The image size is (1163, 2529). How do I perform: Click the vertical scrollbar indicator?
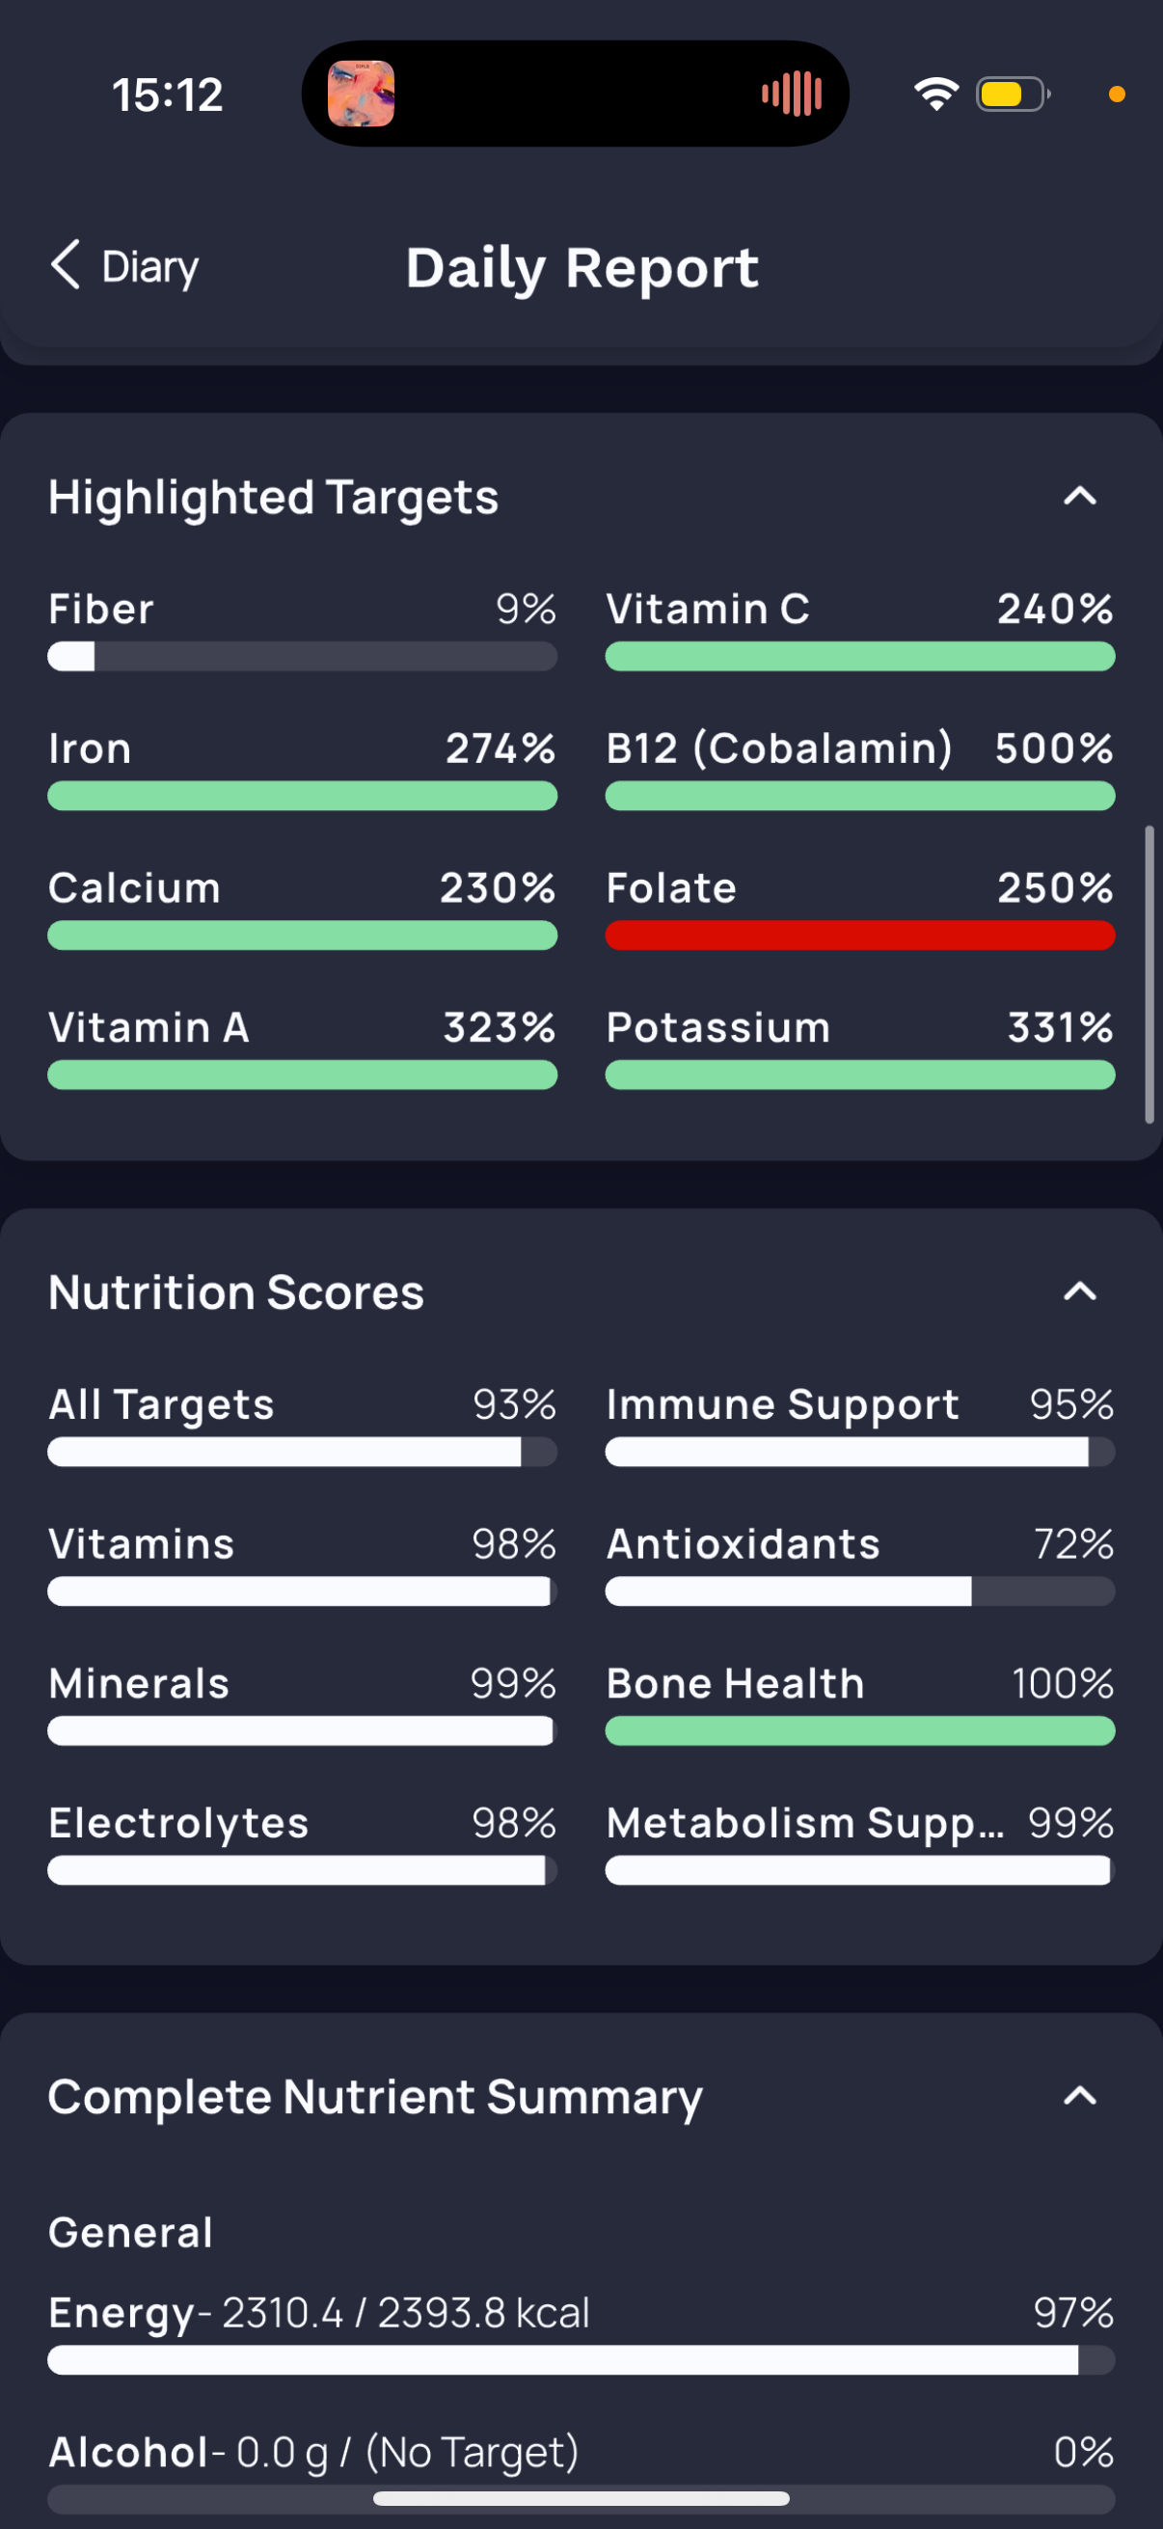click(x=1149, y=974)
